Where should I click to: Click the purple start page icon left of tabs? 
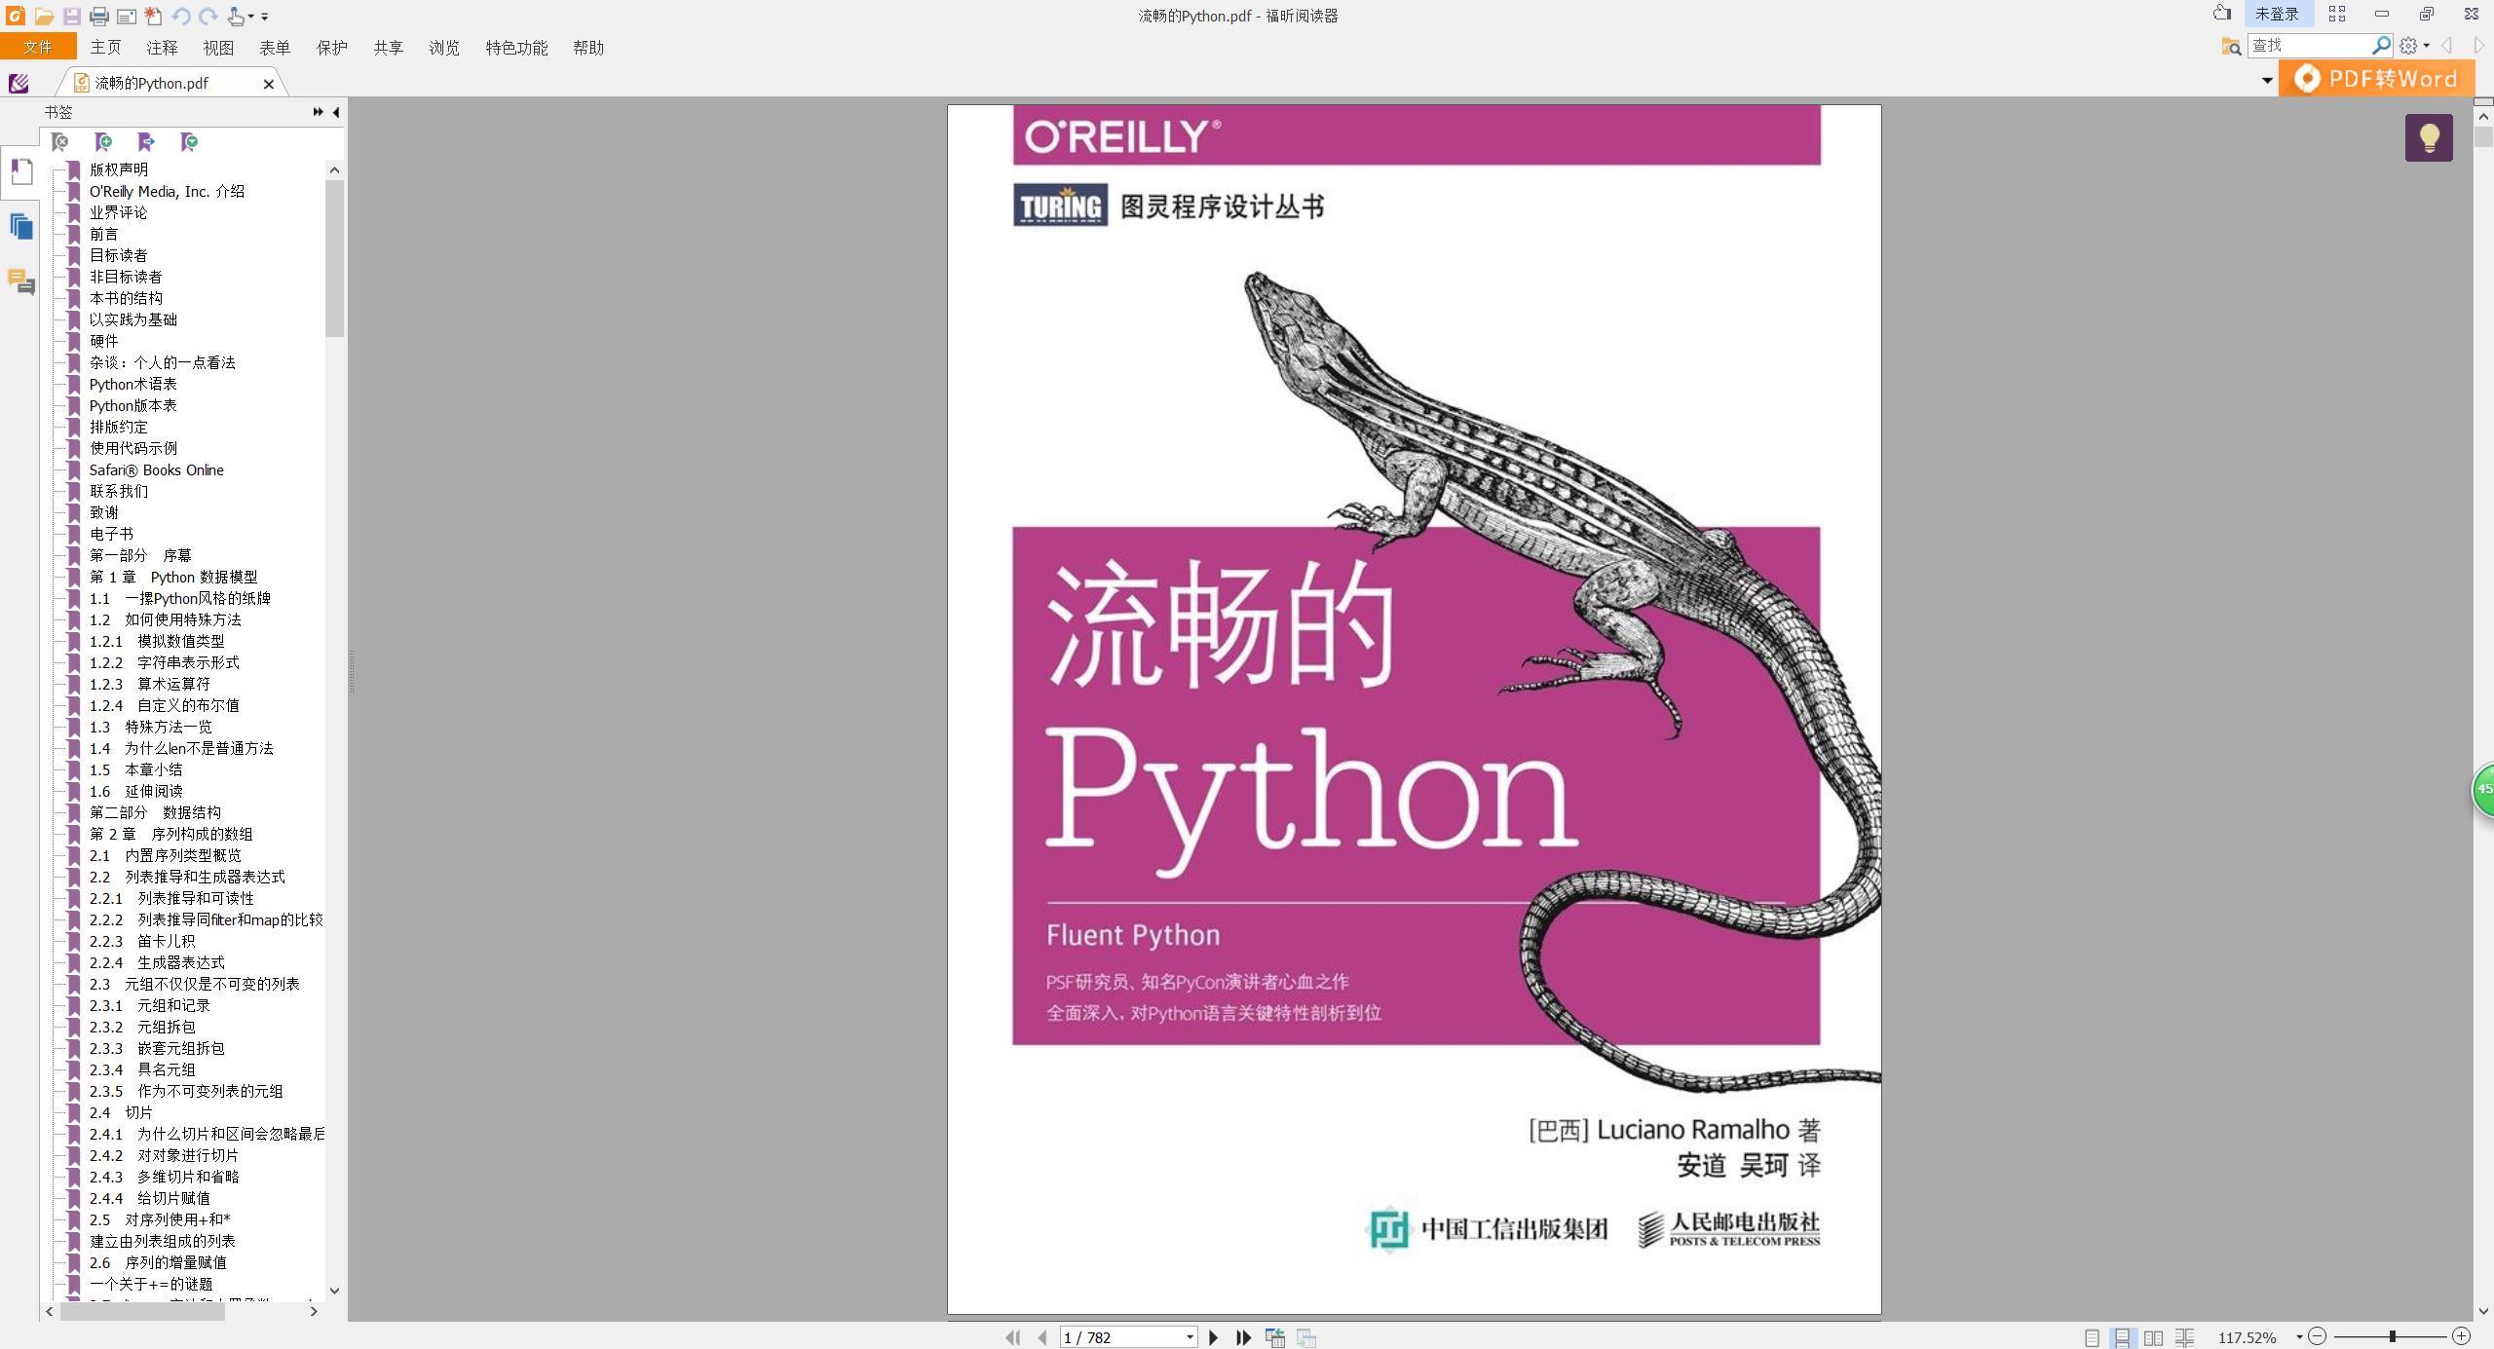coord(19,83)
